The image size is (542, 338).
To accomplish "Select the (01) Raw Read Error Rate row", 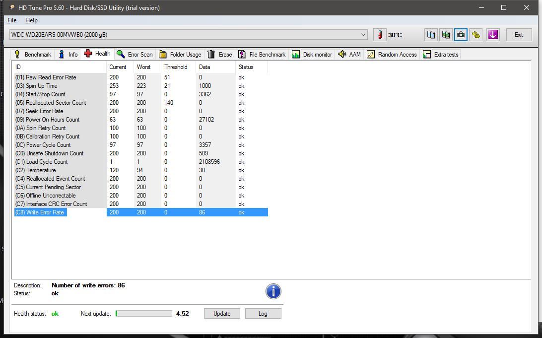I will (141, 77).
